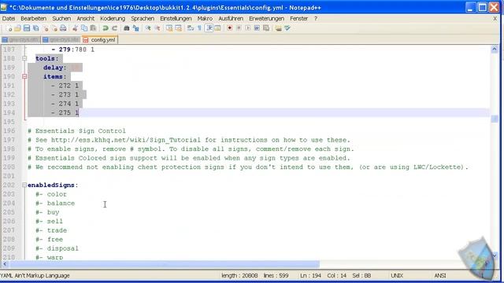The width and height of the screenshot is (504, 283).
Task: Undo last edit with green arrow
Action: tap(105, 28)
